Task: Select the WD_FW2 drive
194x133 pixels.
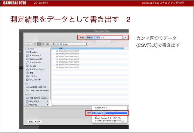Action: pyautogui.click(x=31, y=105)
